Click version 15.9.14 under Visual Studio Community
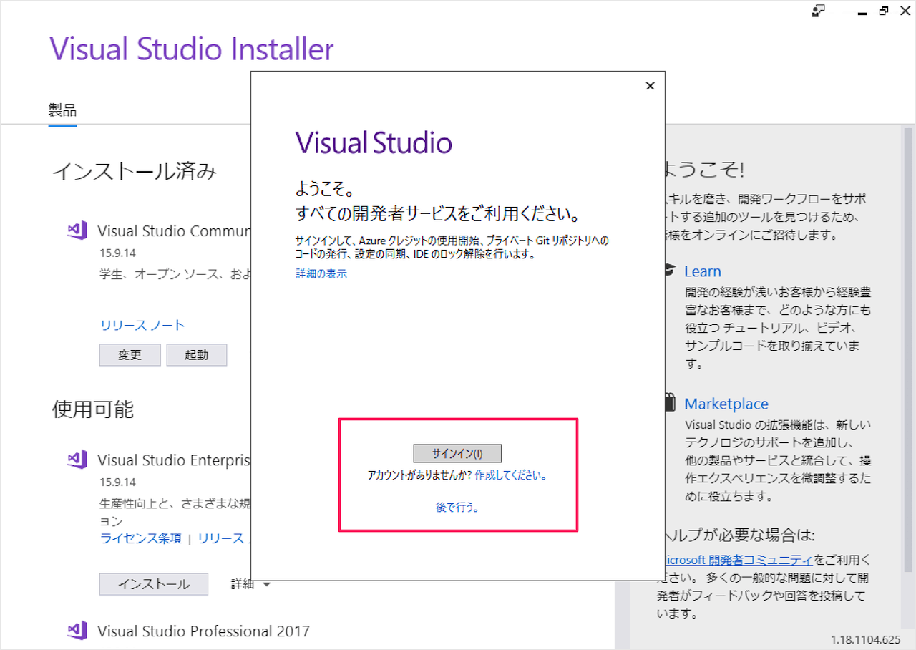The height and width of the screenshot is (650, 916). [117, 253]
